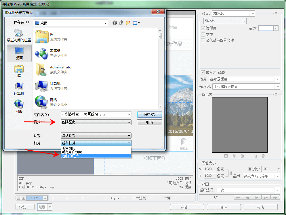Screen dimensions: 286x215
Task: Open preview info flyout menu icon
Action: tap(52, 188)
